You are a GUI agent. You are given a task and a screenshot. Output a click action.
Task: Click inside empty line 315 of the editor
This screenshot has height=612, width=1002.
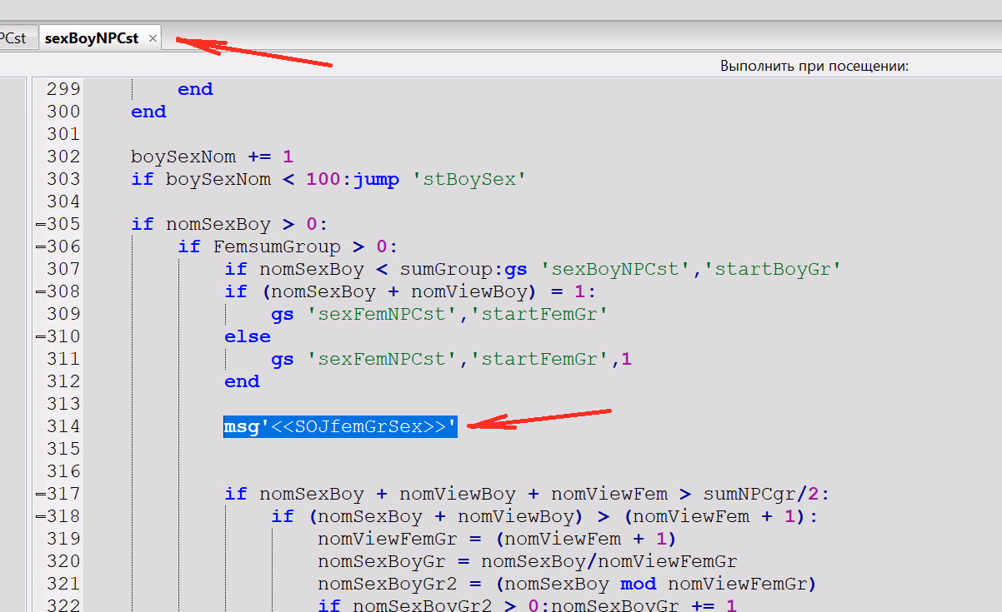(x=417, y=449)
